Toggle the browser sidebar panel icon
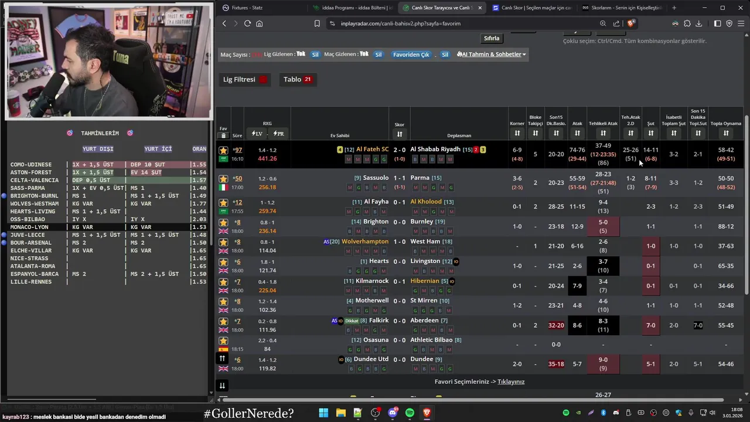This screenshot has width=750, height=422. click(x=718, y=23)
